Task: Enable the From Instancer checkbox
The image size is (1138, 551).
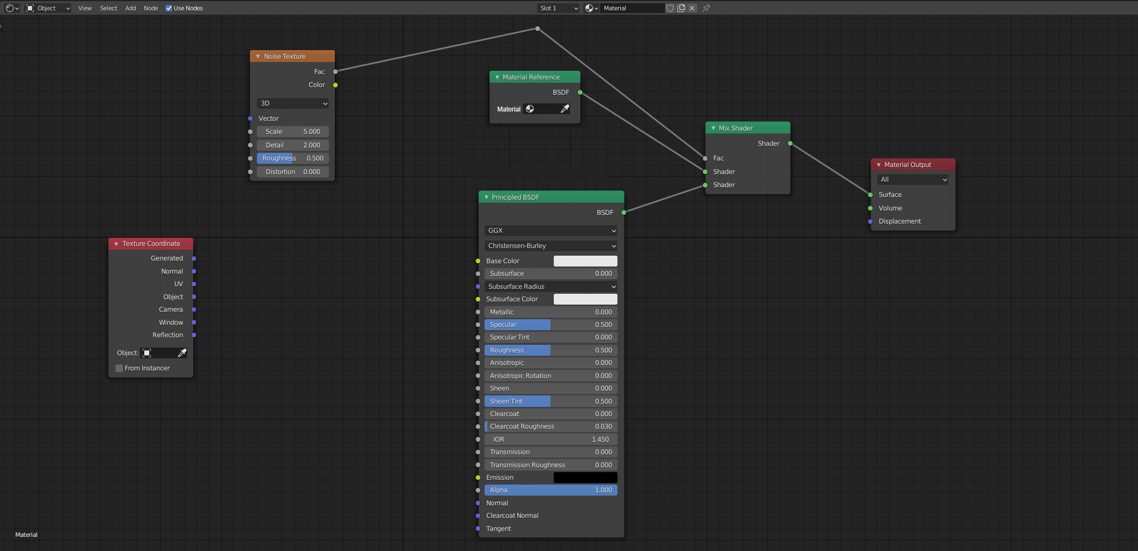Action: click(x=119, y=368)
